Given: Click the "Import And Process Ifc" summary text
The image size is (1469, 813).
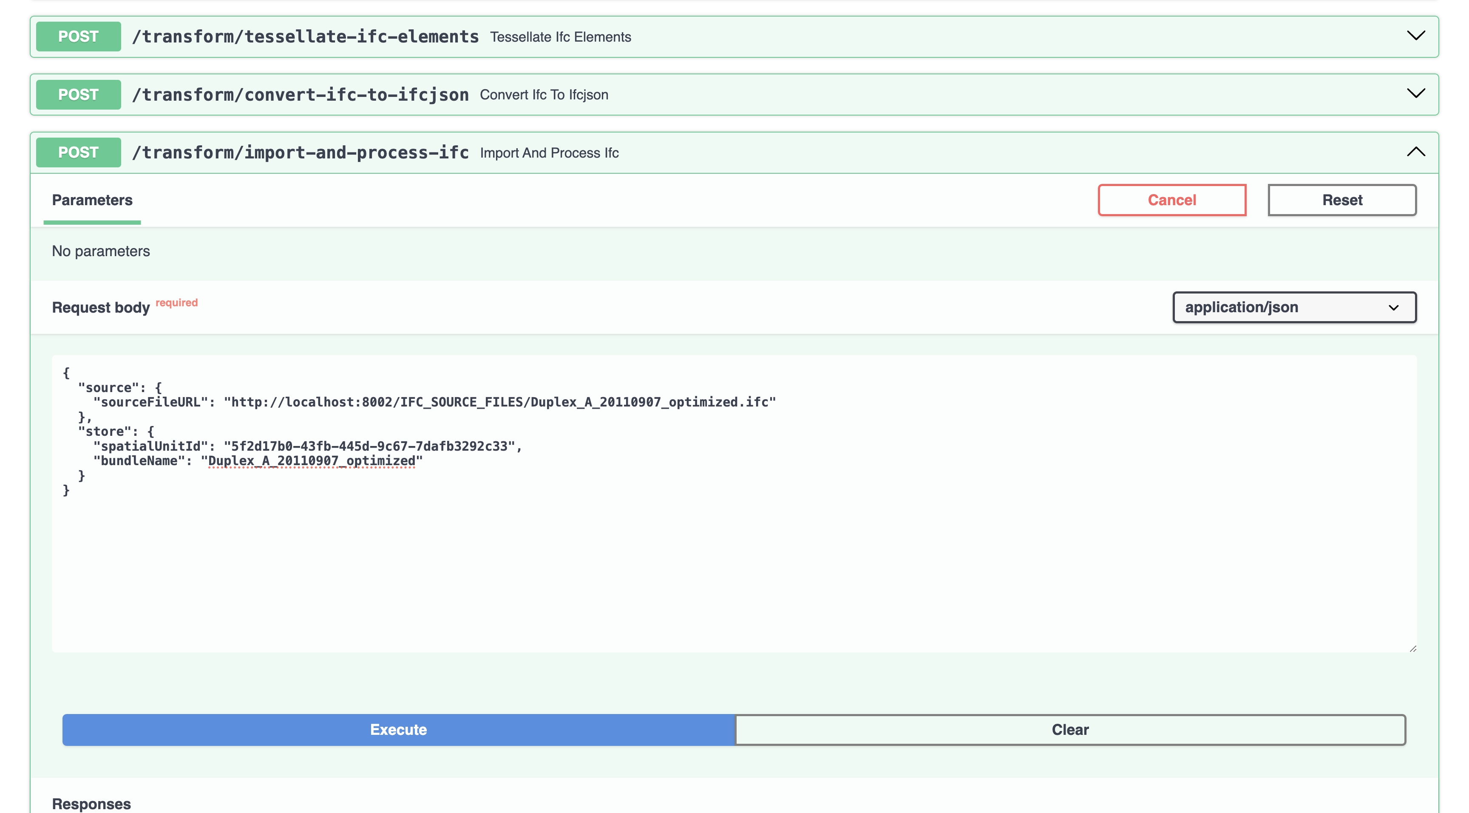Looking at the screenshot, I should (x=549, y=152).
